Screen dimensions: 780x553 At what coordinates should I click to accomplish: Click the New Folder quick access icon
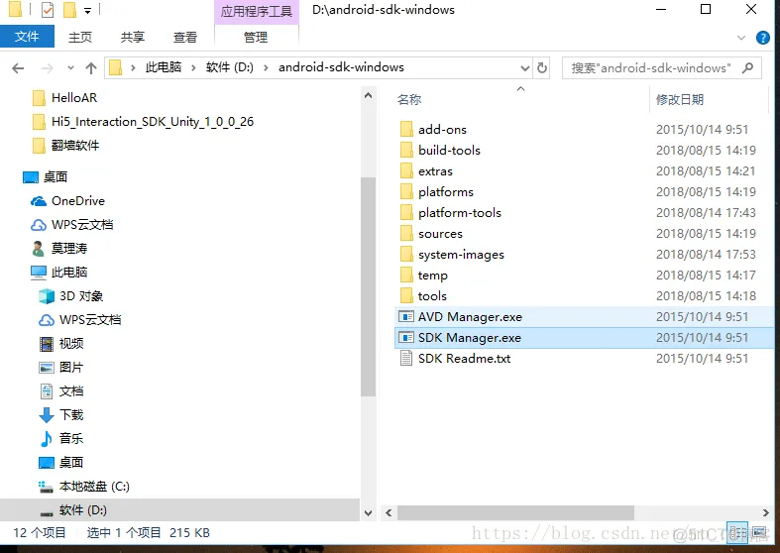tap(69, 10)
